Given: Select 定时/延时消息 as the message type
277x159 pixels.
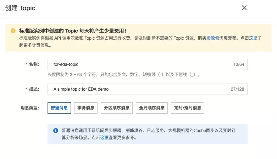Looking at the screenshot, I should tap(187, 108).
